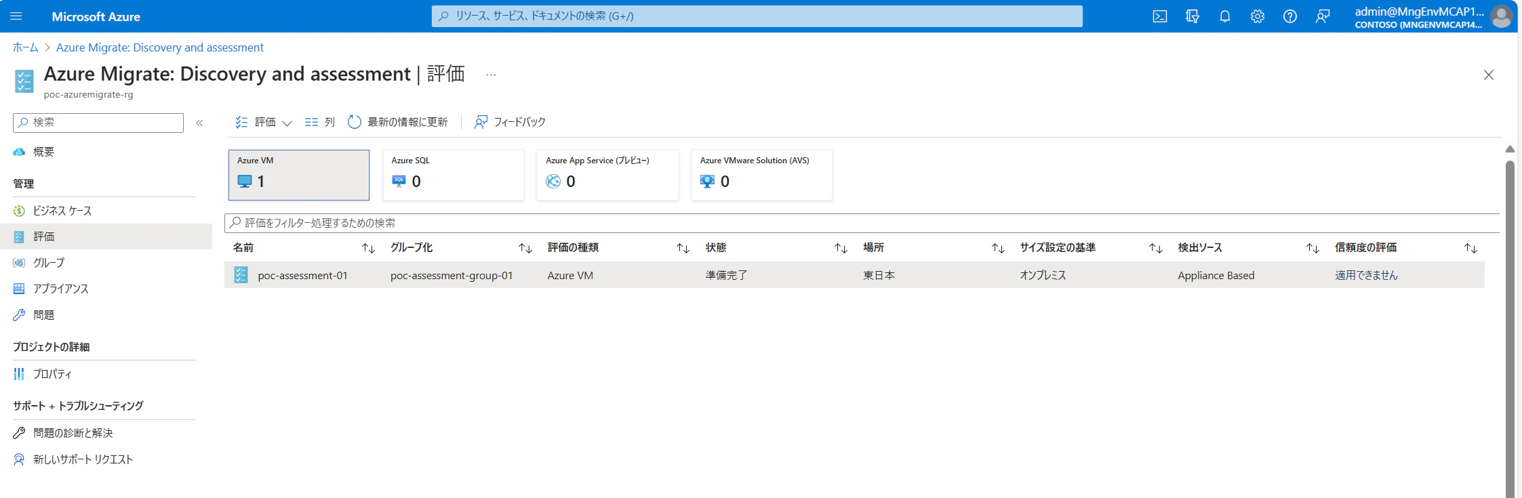This screenshot has height=498, width=1522.
Task: Click the 準備完了 status cell
Action: (x=726, y=276)
